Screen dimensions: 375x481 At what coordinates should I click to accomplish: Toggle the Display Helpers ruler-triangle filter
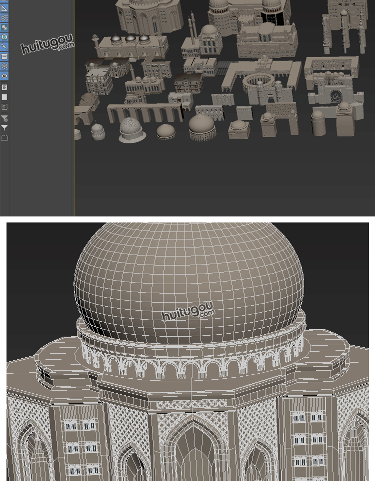tap(4, 8)
